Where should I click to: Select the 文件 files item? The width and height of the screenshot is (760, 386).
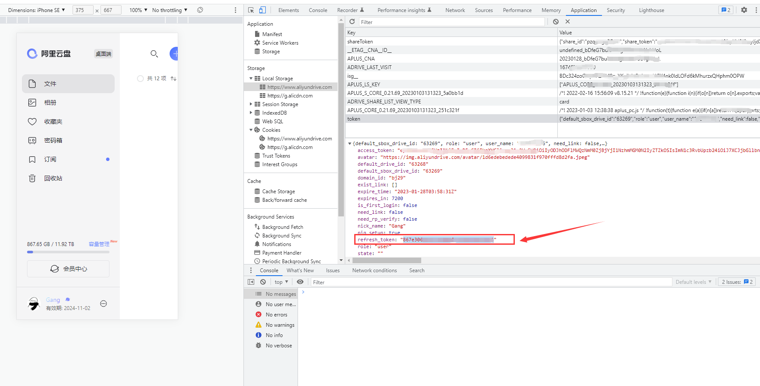[68, 84]
